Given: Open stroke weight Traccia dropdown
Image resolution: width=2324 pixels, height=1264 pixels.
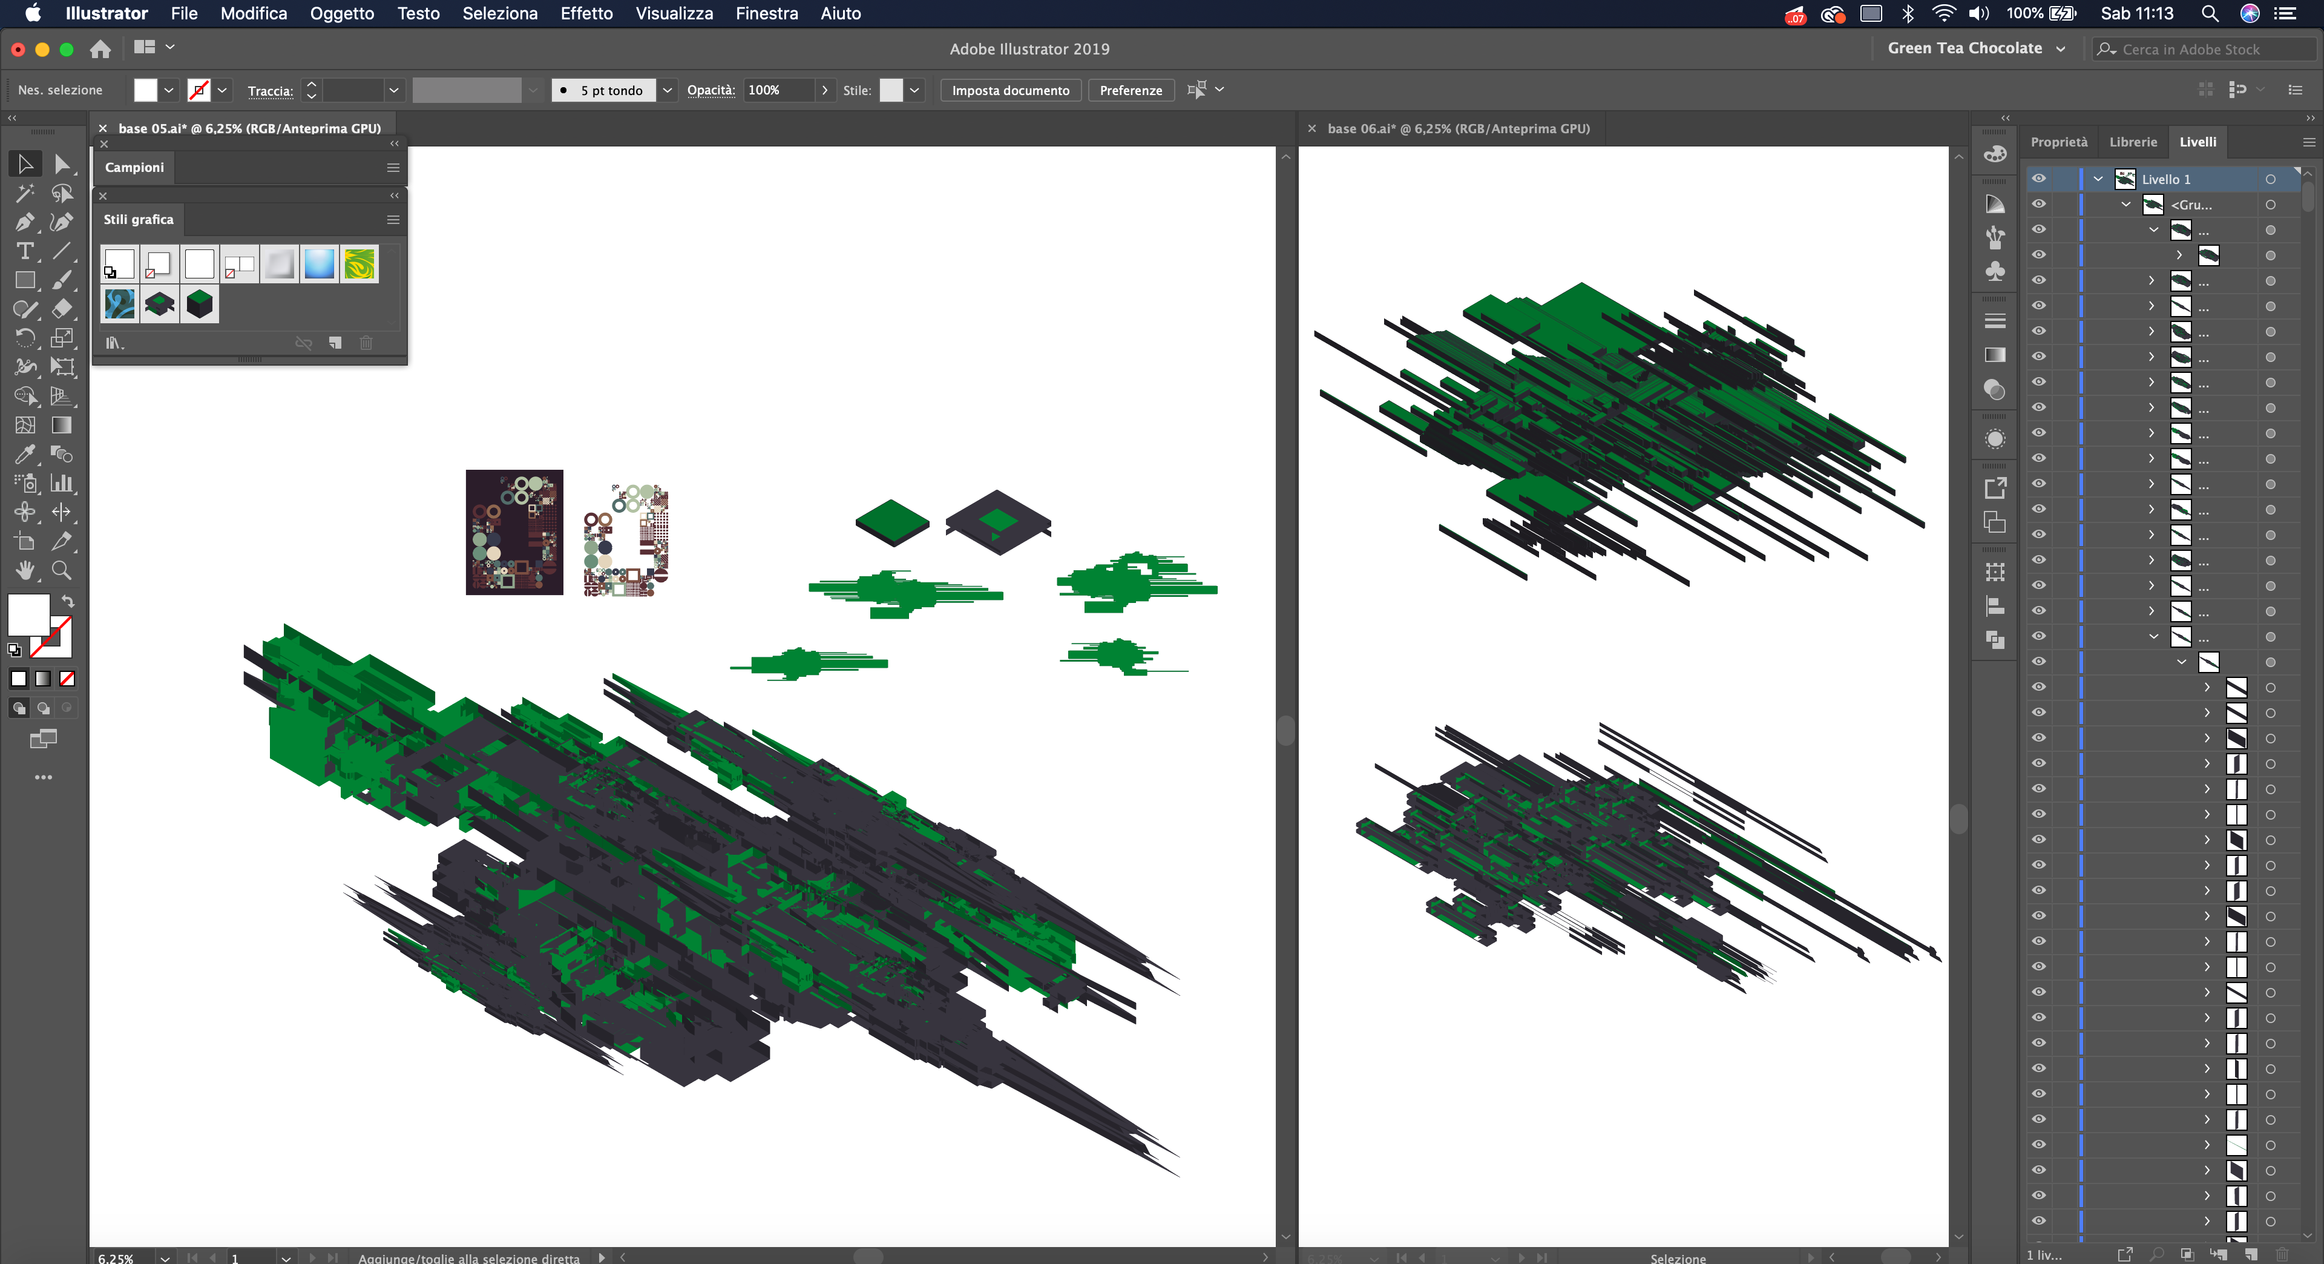Looking at the screenshot, I should pos(393,90).
